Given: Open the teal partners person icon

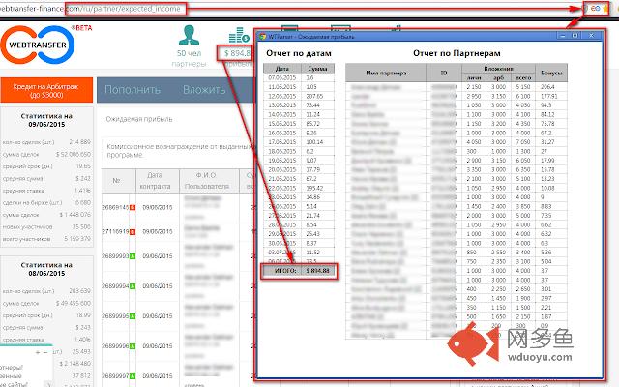Looking at the screenshot, I should point(189,35).
